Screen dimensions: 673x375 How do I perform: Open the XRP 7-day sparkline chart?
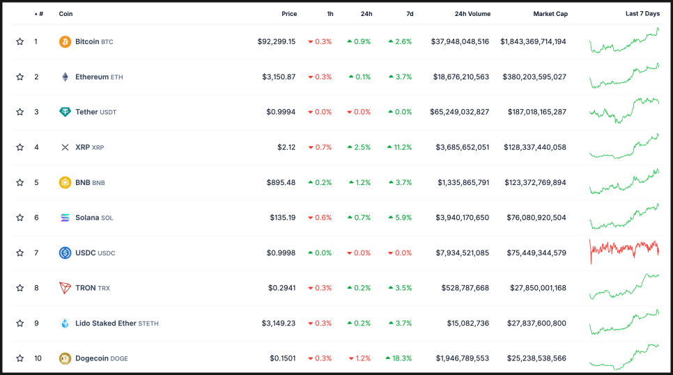(624, 146)
